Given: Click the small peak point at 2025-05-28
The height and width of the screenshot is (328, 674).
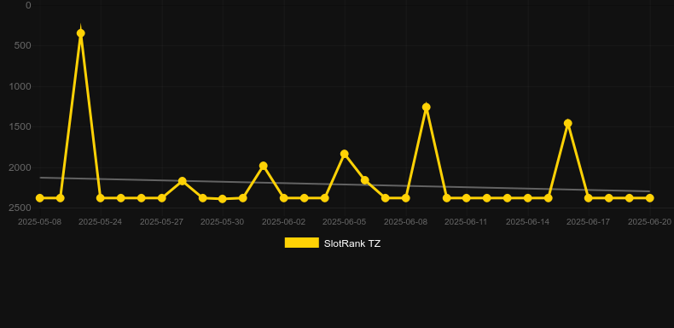Looking at the screenshot, I should [x=183, y=181].
